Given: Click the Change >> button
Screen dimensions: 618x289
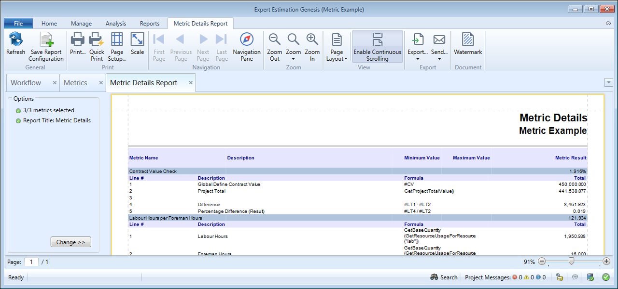Looking at the screenshot, I should (70, 242).
